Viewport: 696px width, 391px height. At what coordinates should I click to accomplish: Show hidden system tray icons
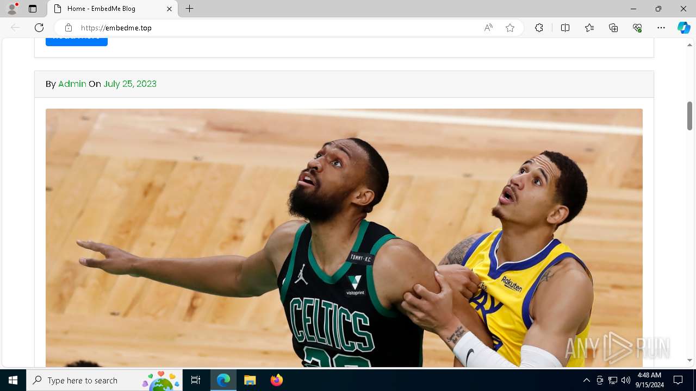(x=586, y=380)
